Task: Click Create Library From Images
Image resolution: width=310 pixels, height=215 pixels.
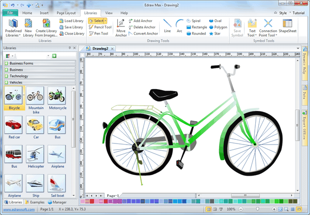Action: (46, 26)
